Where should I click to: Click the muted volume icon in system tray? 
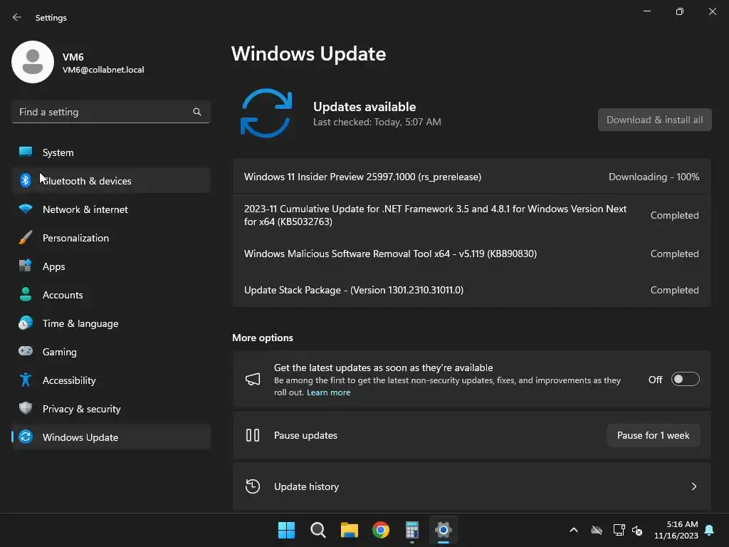tap(637, 530)
